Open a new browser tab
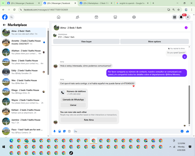This screenshot has width=195, height=156. [153, 3]
